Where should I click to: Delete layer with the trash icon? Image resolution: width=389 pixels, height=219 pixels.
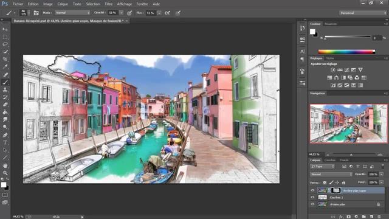[379, 217]
